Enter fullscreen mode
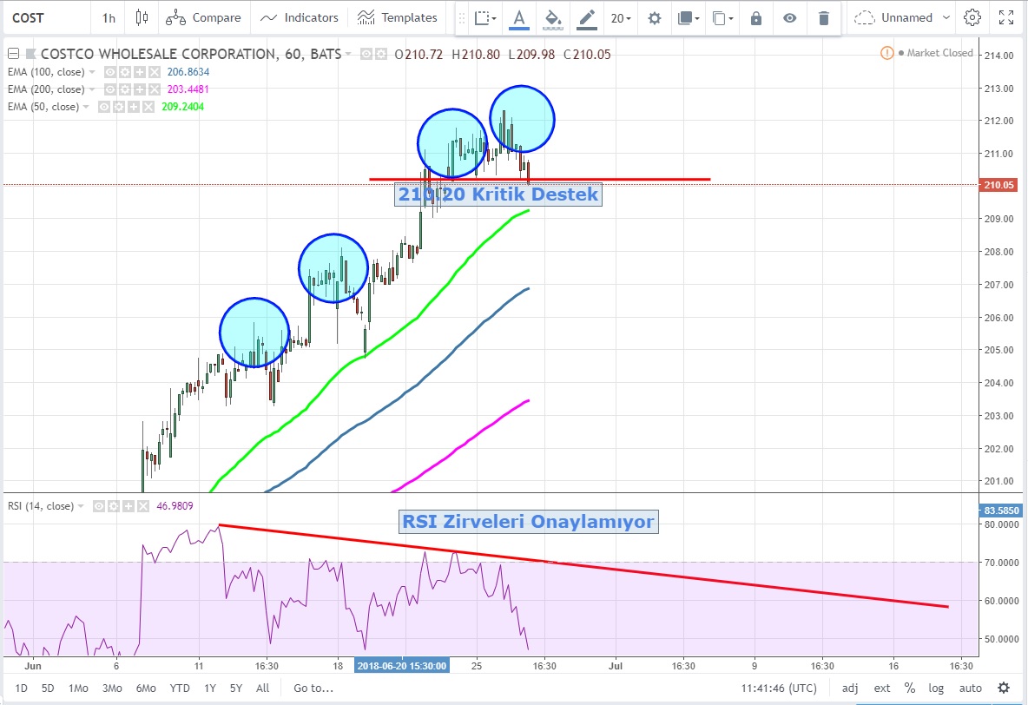 pyautogui.click(x=1007, y=17)
